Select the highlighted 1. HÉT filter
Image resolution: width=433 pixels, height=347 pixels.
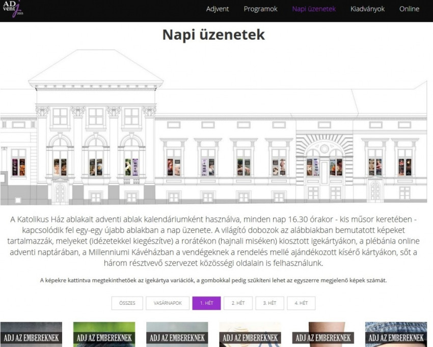coord(206,303)
